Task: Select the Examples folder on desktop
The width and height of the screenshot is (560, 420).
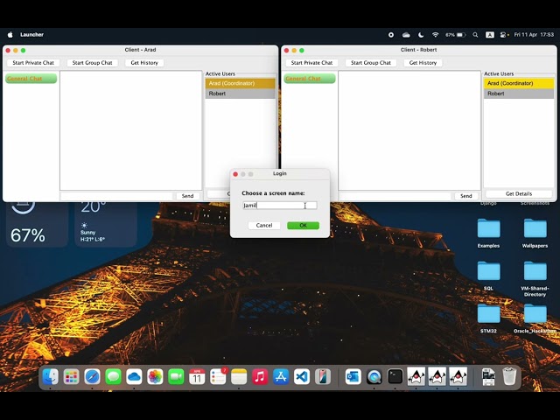Action: [x=488, y=234]
